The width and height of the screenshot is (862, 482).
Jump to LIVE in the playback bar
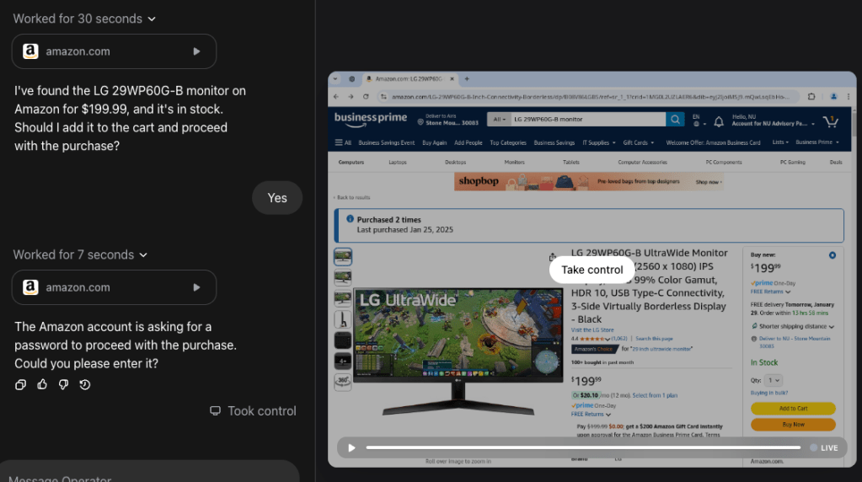coord(824,447)
